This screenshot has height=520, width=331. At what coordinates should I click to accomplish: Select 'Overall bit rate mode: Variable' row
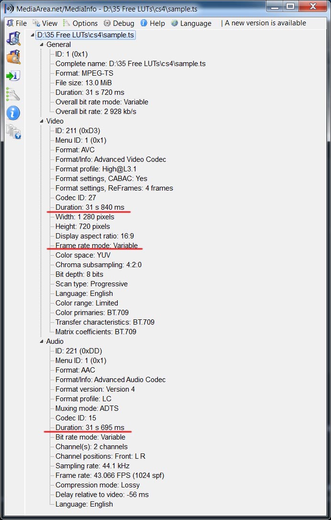coord(102,102)
